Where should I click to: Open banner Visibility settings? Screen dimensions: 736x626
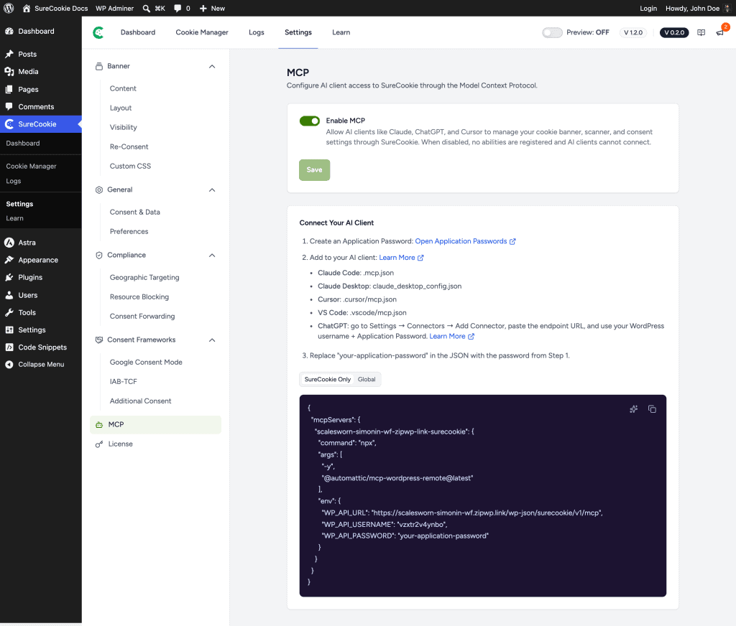tap(124, 127)
